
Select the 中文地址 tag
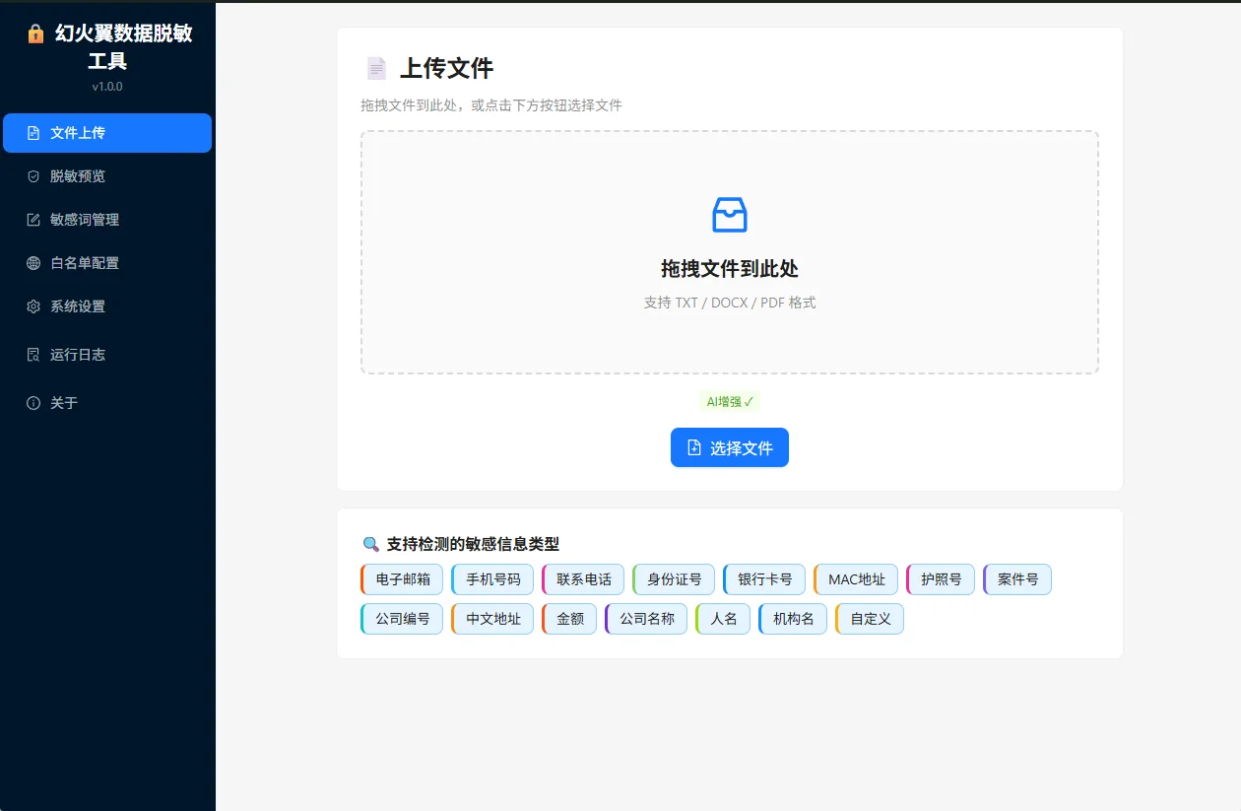[492, 619]
